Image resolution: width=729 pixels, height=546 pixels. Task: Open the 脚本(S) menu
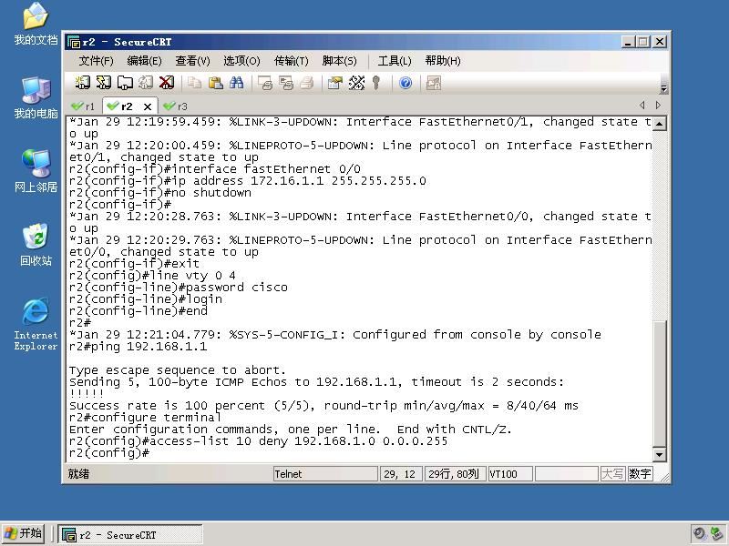(339, 61)
